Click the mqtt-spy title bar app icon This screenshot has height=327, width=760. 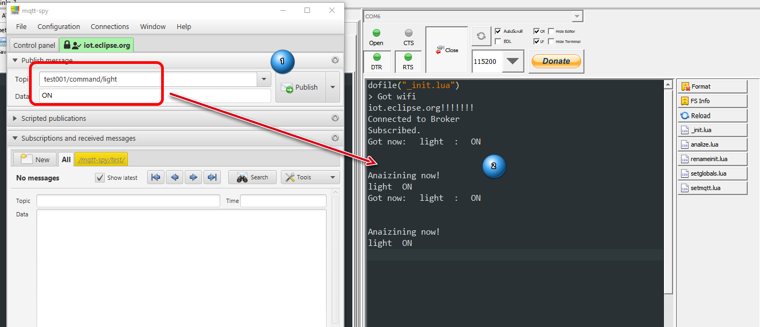(x=15, y=10)
